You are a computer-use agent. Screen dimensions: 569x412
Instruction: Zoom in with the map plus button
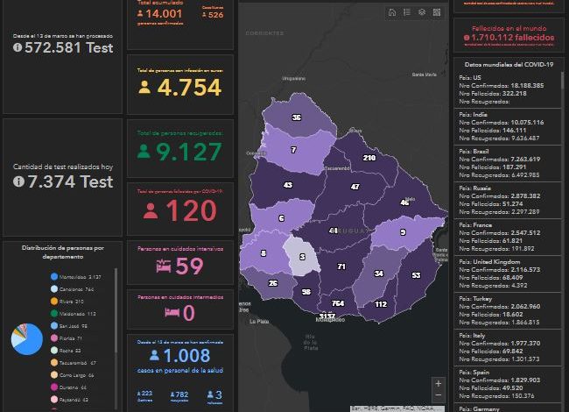[438, 383]
